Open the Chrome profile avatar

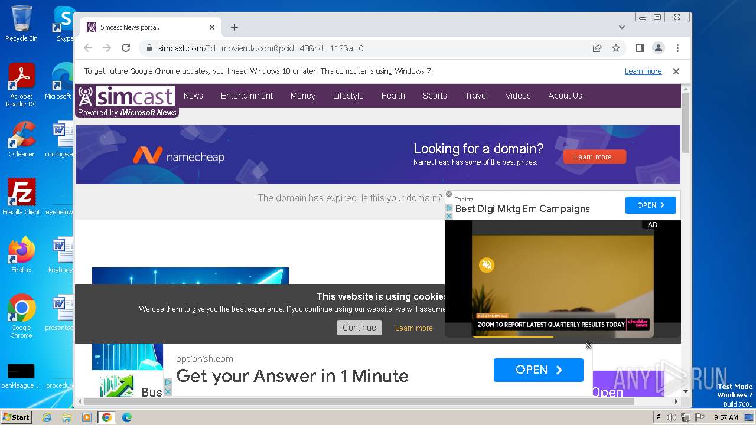coord(659,48)
